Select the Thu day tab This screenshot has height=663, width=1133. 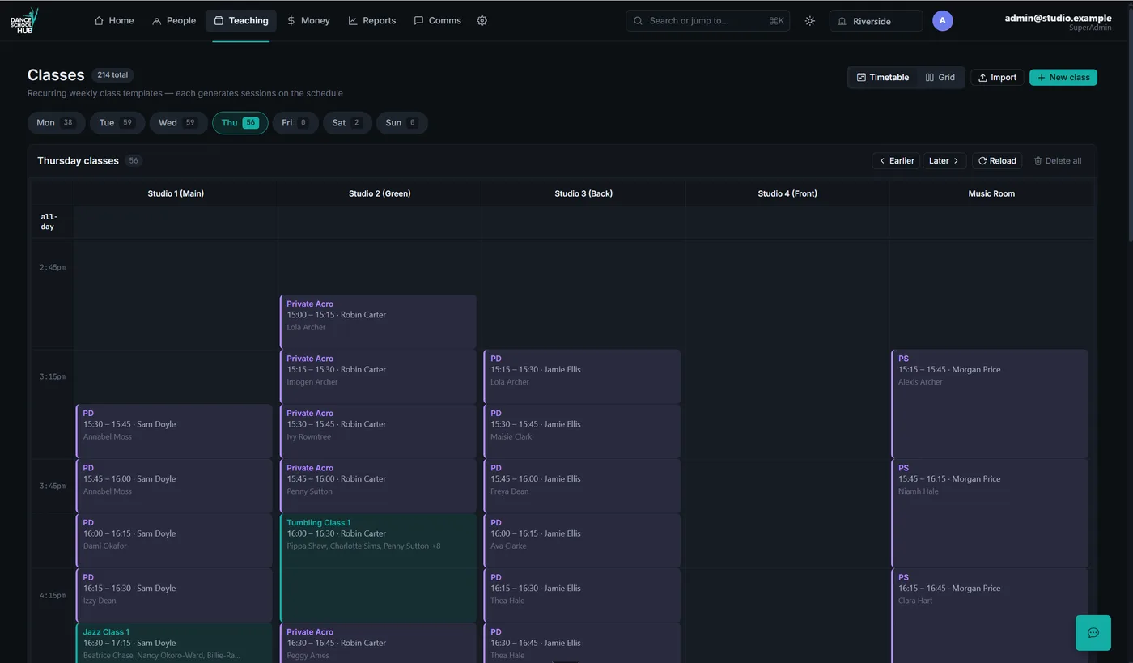240,123
